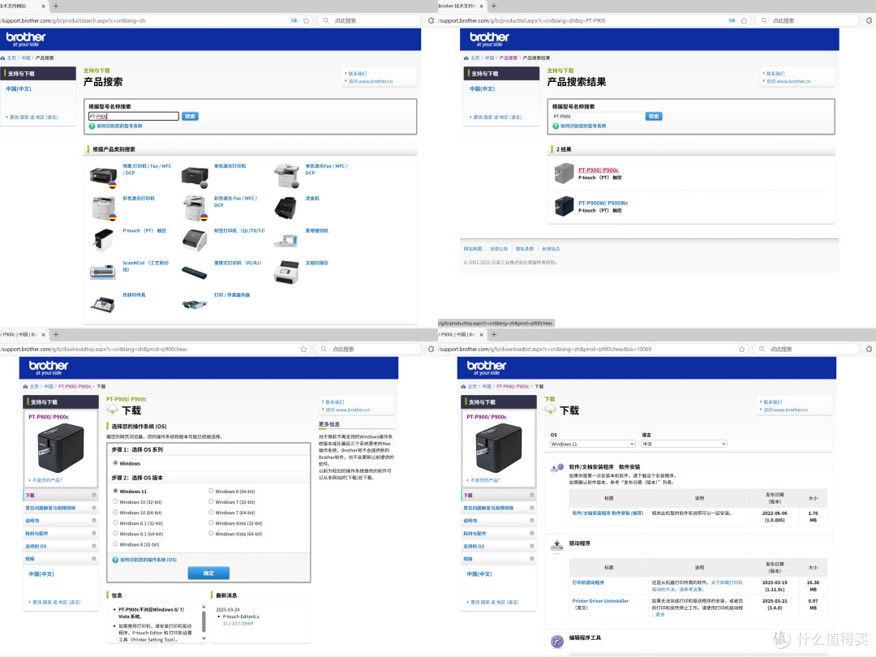Open Consumables & accessories in the download list sidebar
This screenshot has height=657, width=876.
click(x=498, y=534)
